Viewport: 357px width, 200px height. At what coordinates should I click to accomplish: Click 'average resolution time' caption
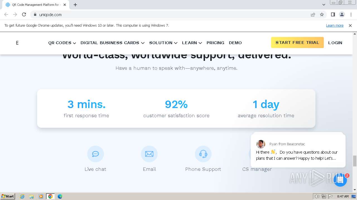pos(266,116)
